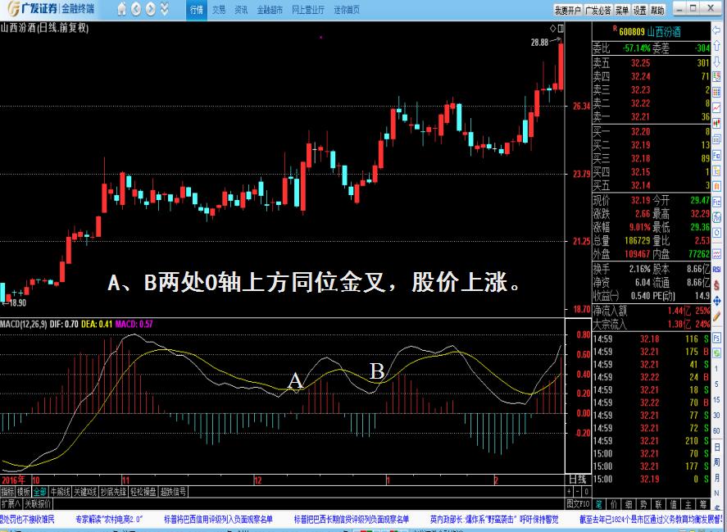Switch to the 资讯 tab
The height and width of the screenshot is (532, 727).
239,11
